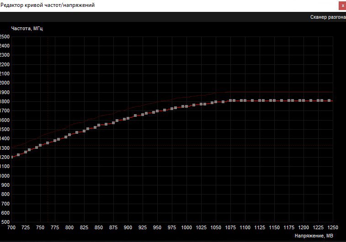Image resolution: width=346 pixels, height=242 pixels.
Task: Select the curve point at 850 mV
Action: tap(99, 125)
